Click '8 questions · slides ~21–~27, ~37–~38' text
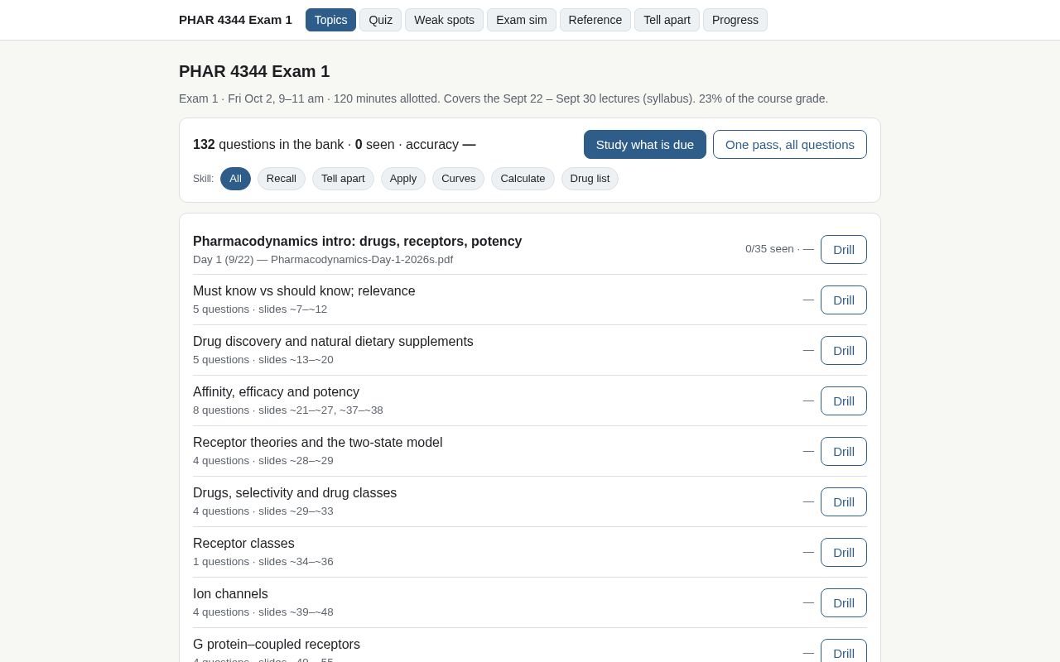This screenshot has width=1060, height=662. coord(288,410)
